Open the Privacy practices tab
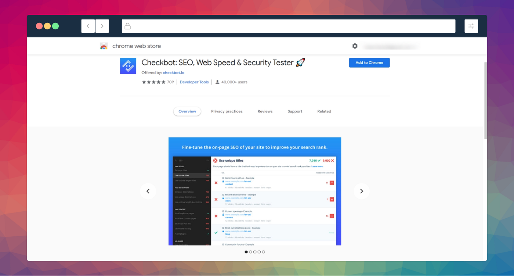 coord(227,111)
